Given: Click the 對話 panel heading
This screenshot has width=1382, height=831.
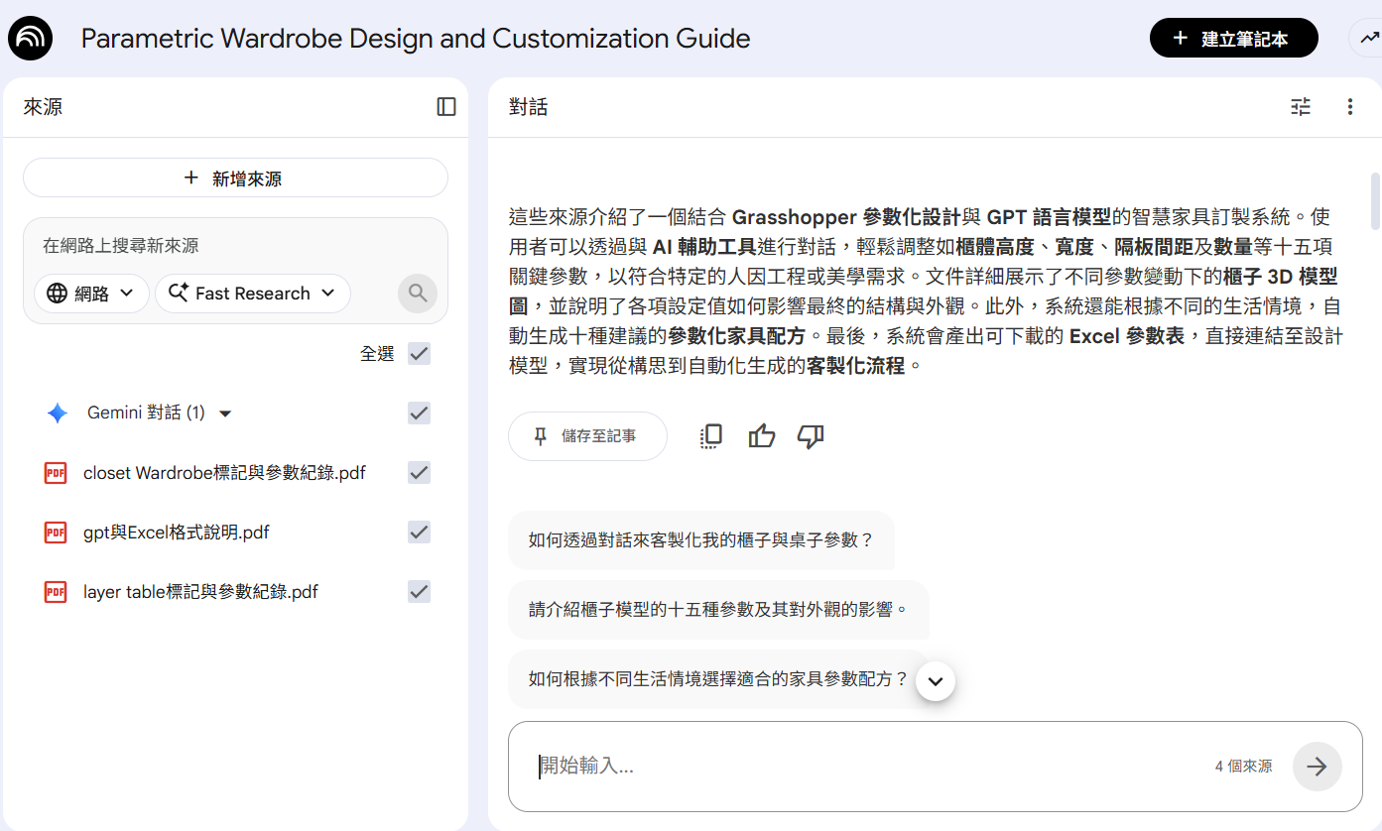Looking at the screenshot, I should pos(528,107).
